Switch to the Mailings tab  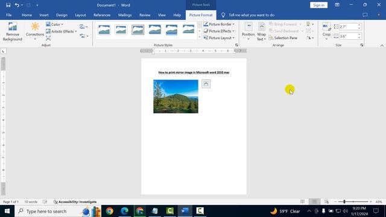[x=125, y=15]
